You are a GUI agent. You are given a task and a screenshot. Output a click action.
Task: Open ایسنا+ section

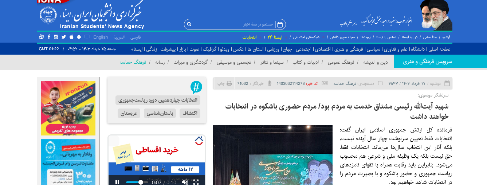137,49
